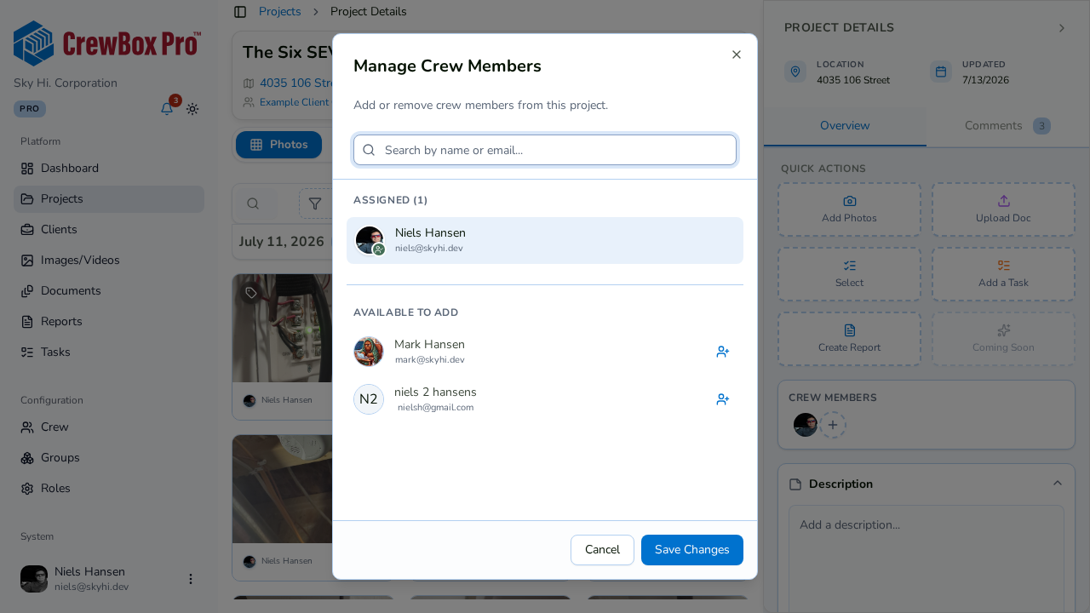Open Groups configuration page
1090x613 pixels.
109,458
